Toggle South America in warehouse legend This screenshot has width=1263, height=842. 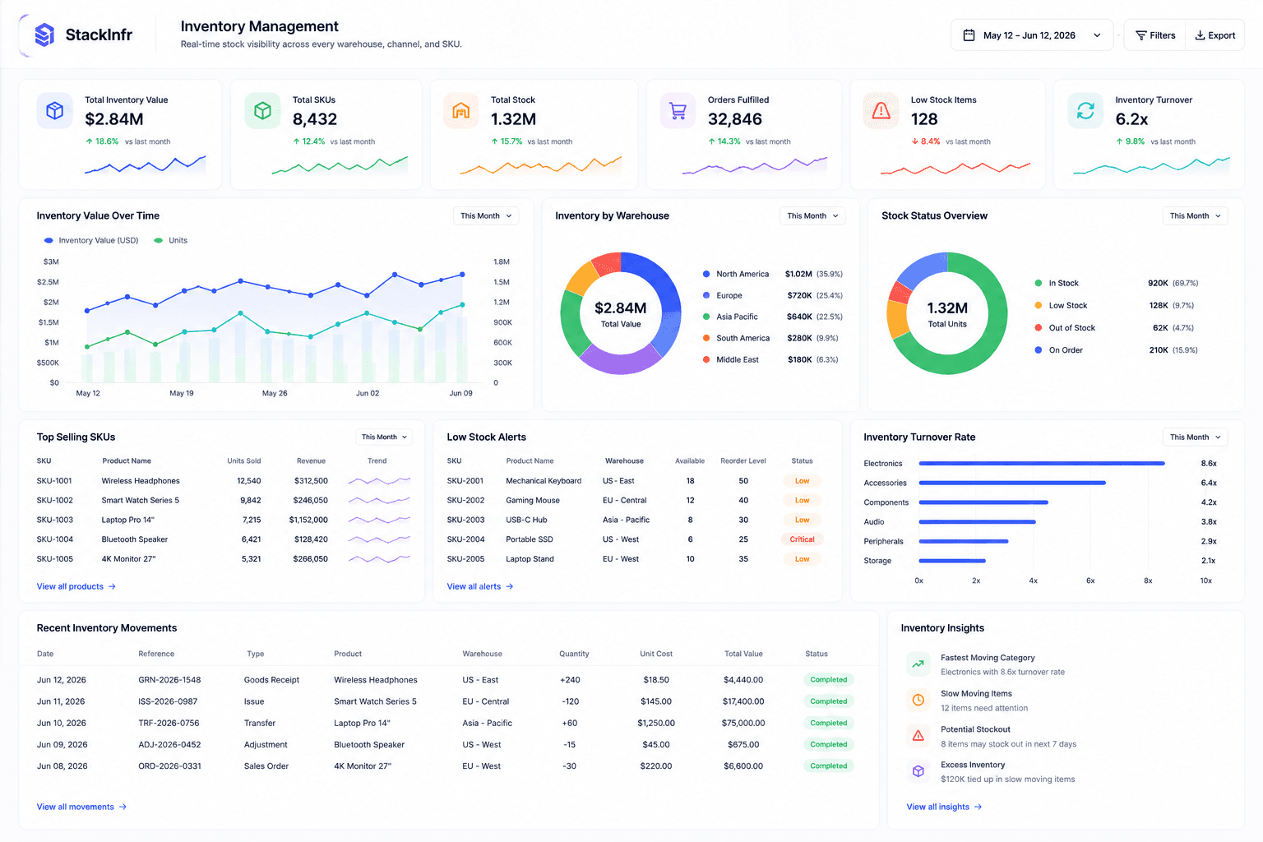coord(736,338)
